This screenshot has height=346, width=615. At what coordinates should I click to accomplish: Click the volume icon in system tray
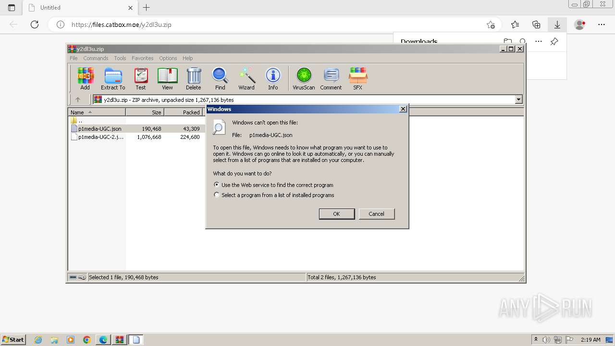(x=546, y=340)
